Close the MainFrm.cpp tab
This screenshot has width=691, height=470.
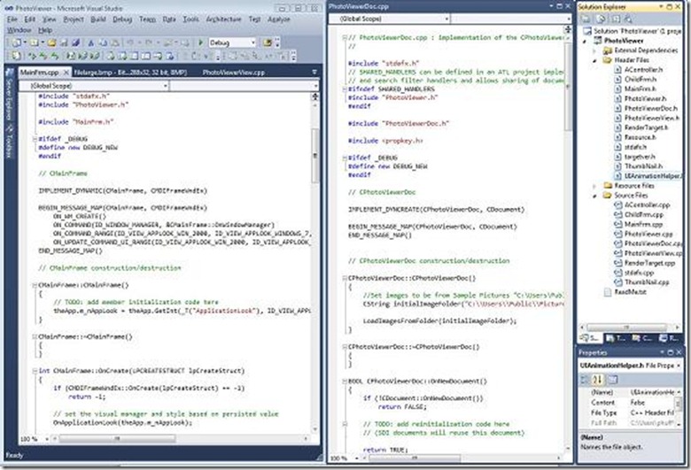pos(66,73)
